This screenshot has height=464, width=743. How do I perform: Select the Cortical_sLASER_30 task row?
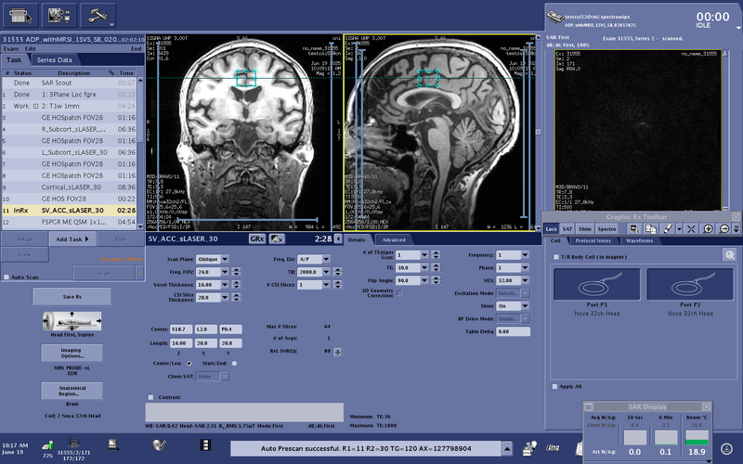coord(70,187)
